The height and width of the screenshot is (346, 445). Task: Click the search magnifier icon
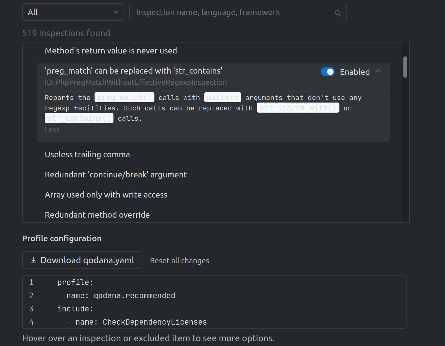pos(338,13)
